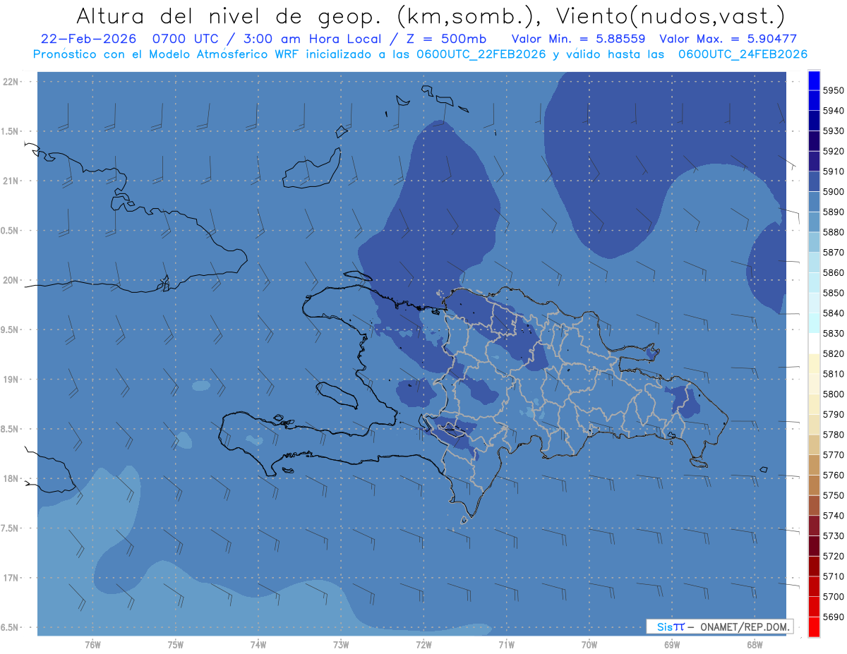
Task: Pick the tan swatch between 5770 and 5760
Action: tap(814, 465)
